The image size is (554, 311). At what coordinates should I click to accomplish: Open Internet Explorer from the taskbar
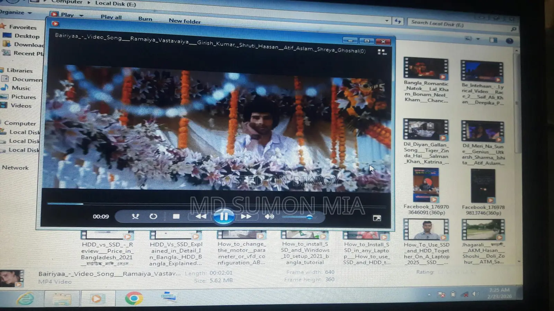point(25,299)
